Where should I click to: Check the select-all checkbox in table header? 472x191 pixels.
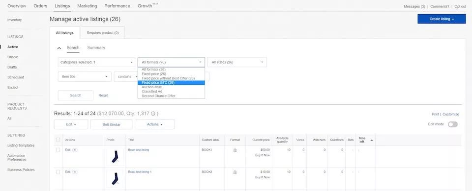tap(58, 140)
